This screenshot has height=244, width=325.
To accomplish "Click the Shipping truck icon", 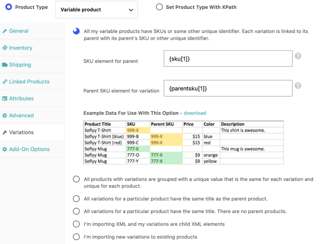I will click(x=5, y=65).
